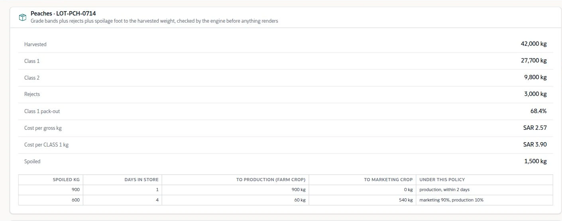Click the 9,800 kg value

coord(535,77)
